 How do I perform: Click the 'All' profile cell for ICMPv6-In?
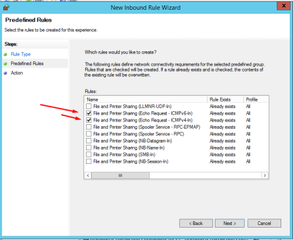point(248,113)
